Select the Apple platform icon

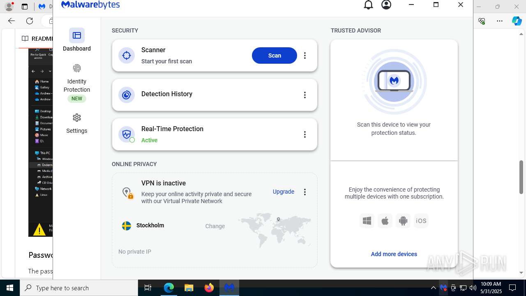[x=385, y=221]
